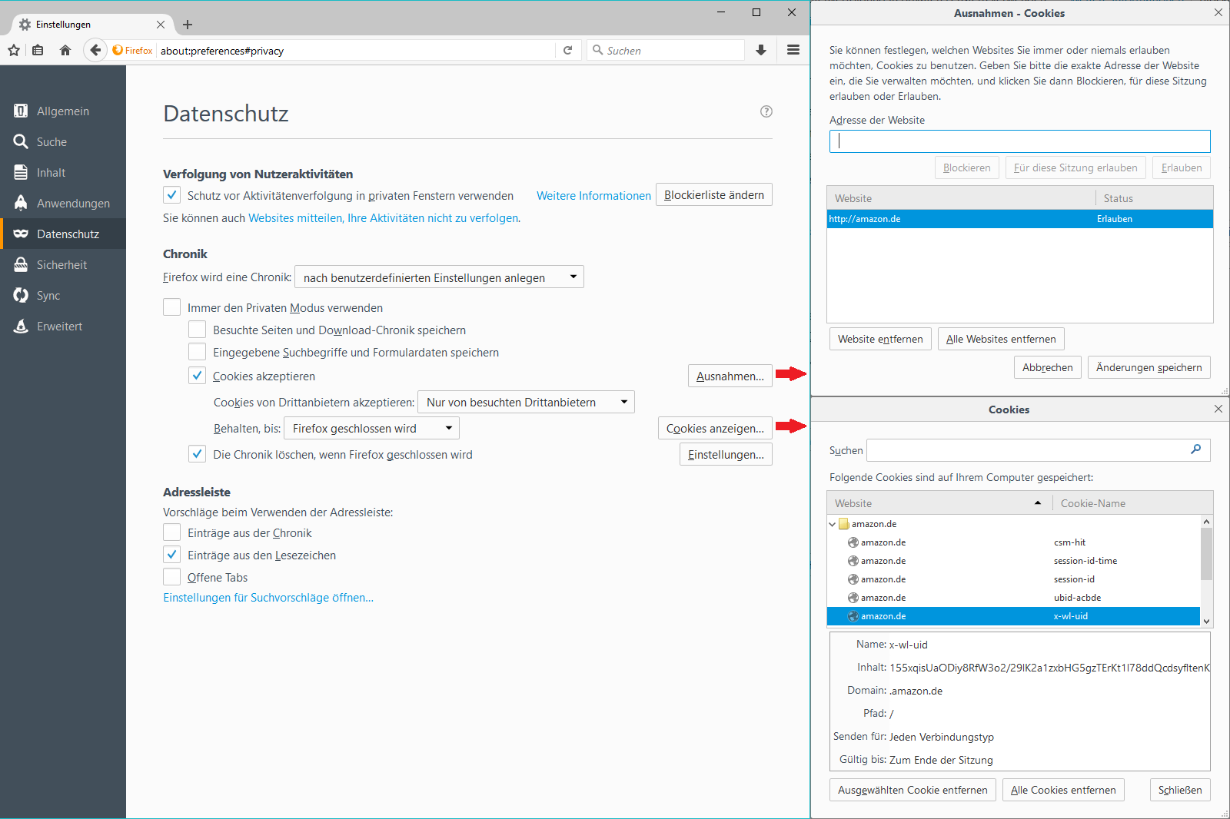The width and height of the screenshot is (1230, 819).
Task: Enable saving search terms and form data
Action: tap(197, 352)
